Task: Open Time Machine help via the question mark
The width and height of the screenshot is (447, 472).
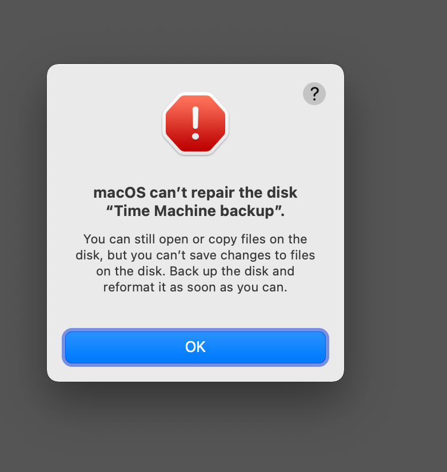Action: click(314, 93)
